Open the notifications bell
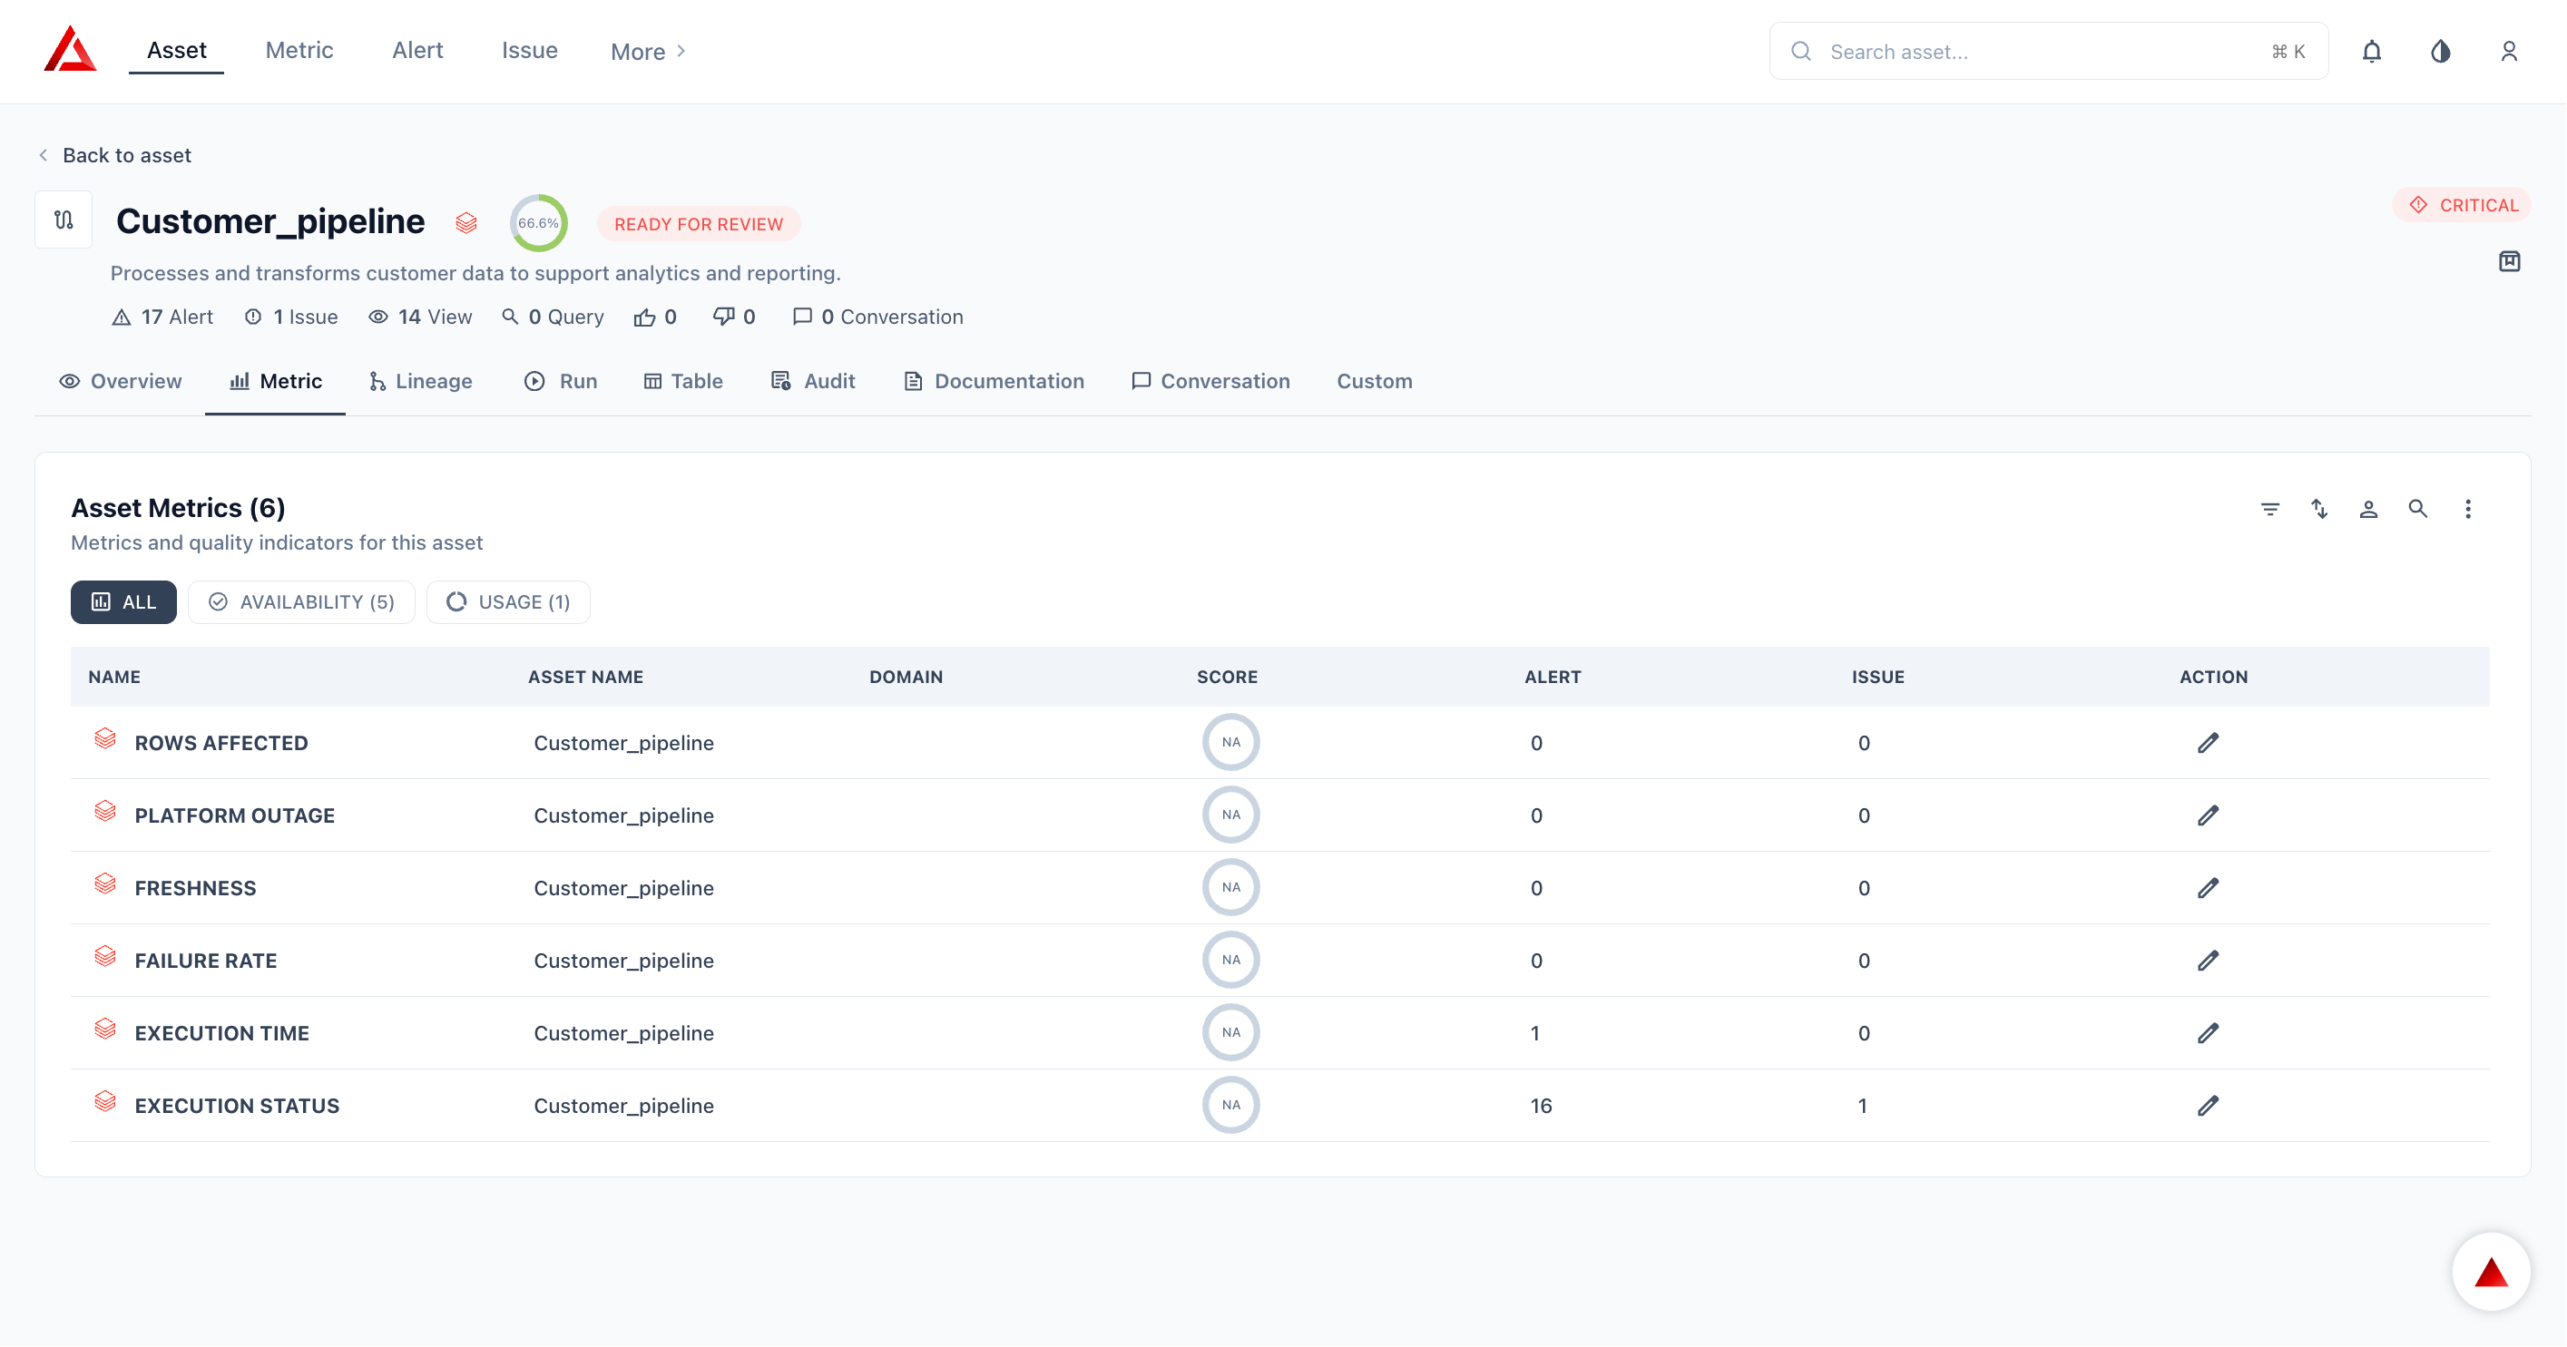This screenshot has width=2567, height=1347. pos(2372,51)
